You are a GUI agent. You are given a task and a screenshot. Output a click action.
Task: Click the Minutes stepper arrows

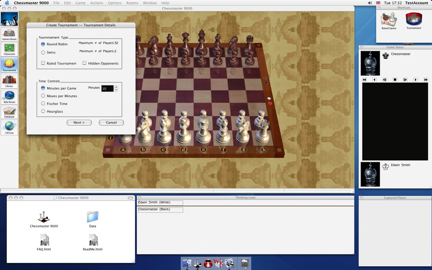coord(116,88)
